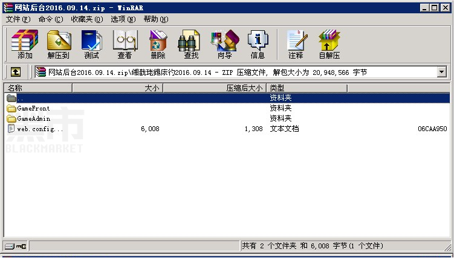Sort by 名称 column header
This screenshot has width=454, height=258.
38,88
